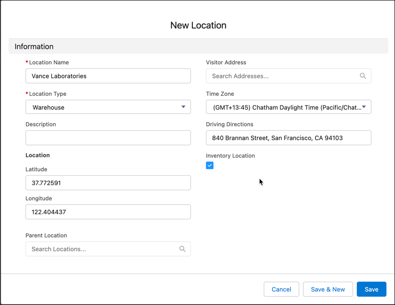This screenshot has height=305, width=395.
Task: Click the Inventory Location label
Action: tap(230, 156)
